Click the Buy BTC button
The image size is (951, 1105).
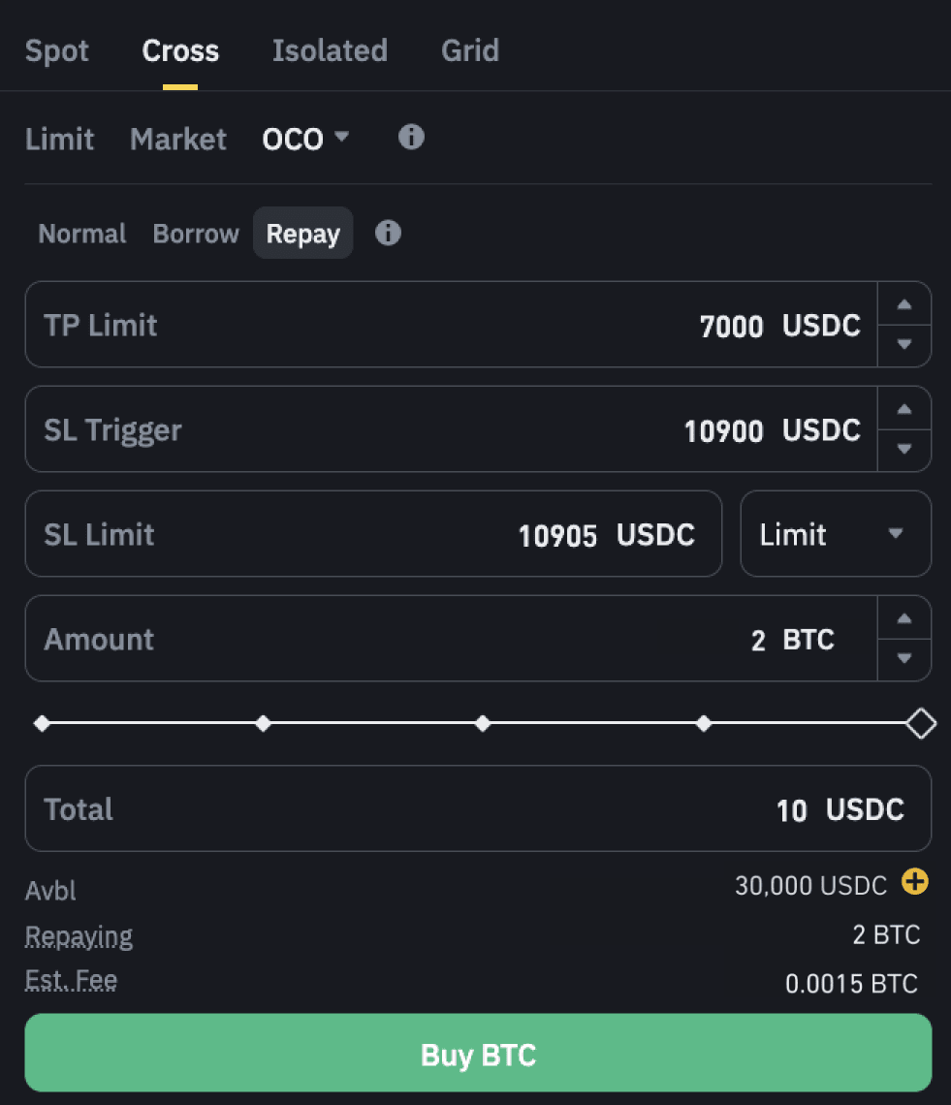pos(478,1054)
